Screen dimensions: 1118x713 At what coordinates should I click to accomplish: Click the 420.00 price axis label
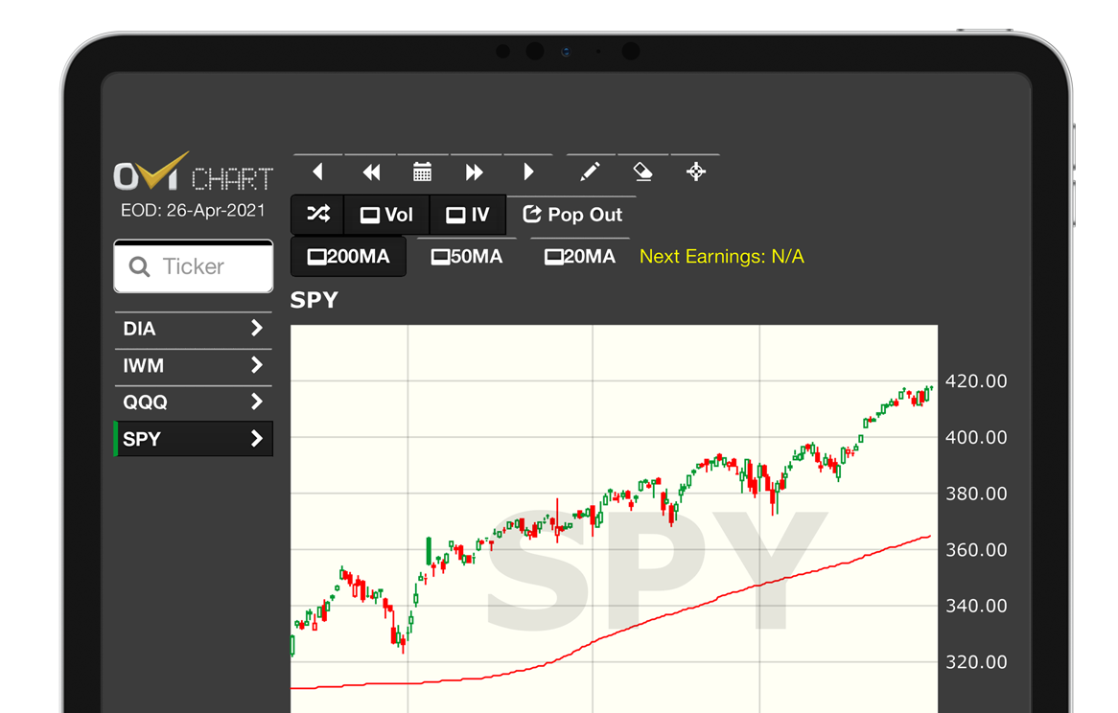coord(976,381)
